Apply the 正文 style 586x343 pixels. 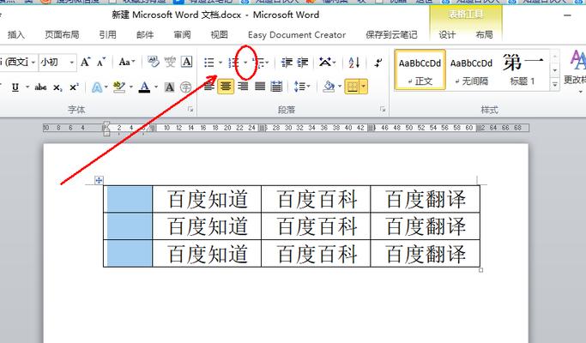pos(420,69)
